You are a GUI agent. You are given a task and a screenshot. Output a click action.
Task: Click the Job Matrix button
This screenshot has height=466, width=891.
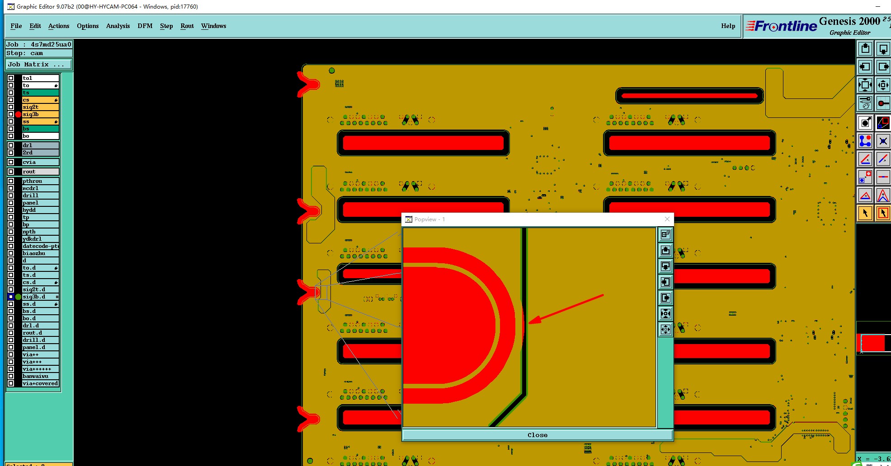pyautogui.click(x=39, y=65)
